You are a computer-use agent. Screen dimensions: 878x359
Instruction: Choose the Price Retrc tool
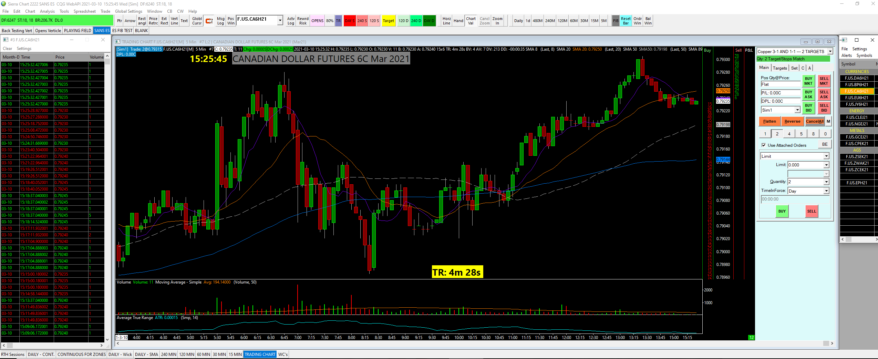coord(153,21)
